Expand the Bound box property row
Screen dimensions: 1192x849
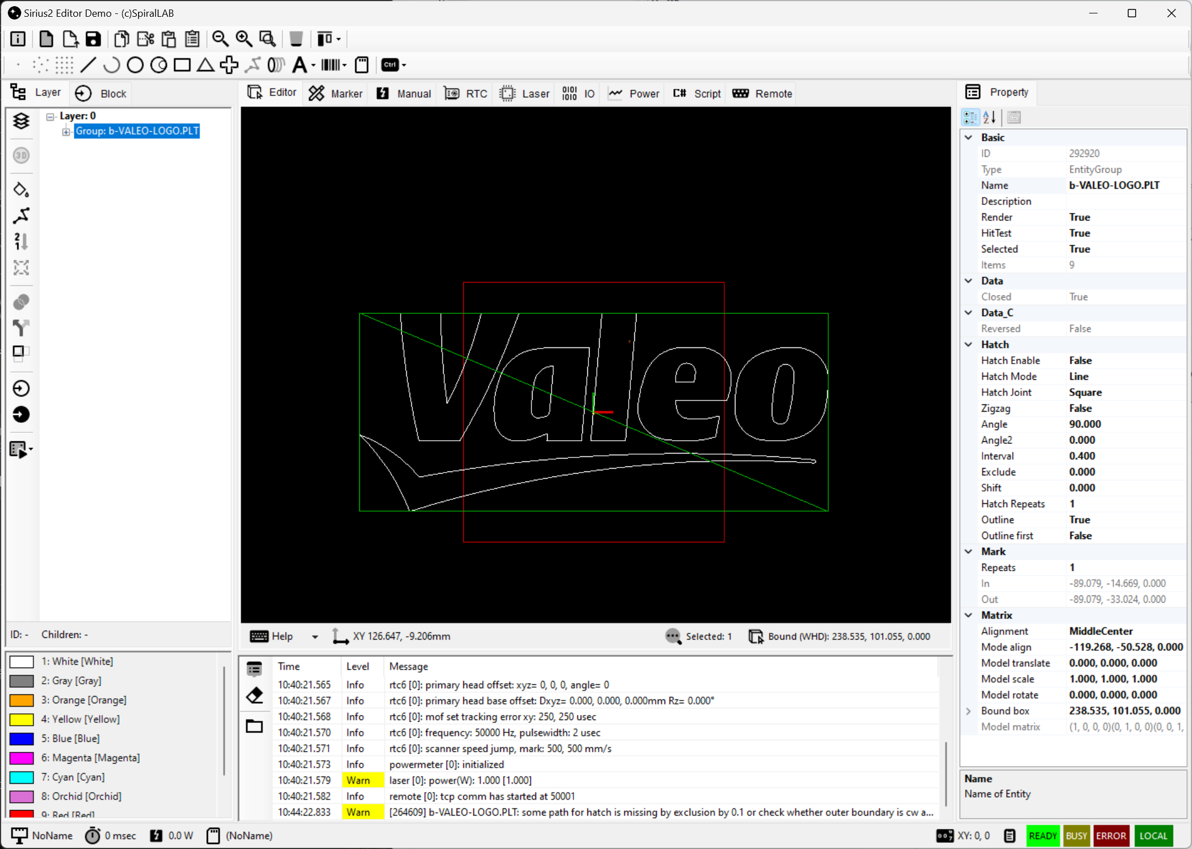point(968,711)
